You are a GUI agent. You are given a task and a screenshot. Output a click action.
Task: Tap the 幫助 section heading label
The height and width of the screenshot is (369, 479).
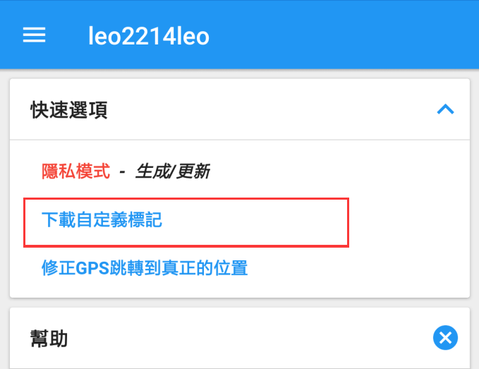[x=49, y=339]
